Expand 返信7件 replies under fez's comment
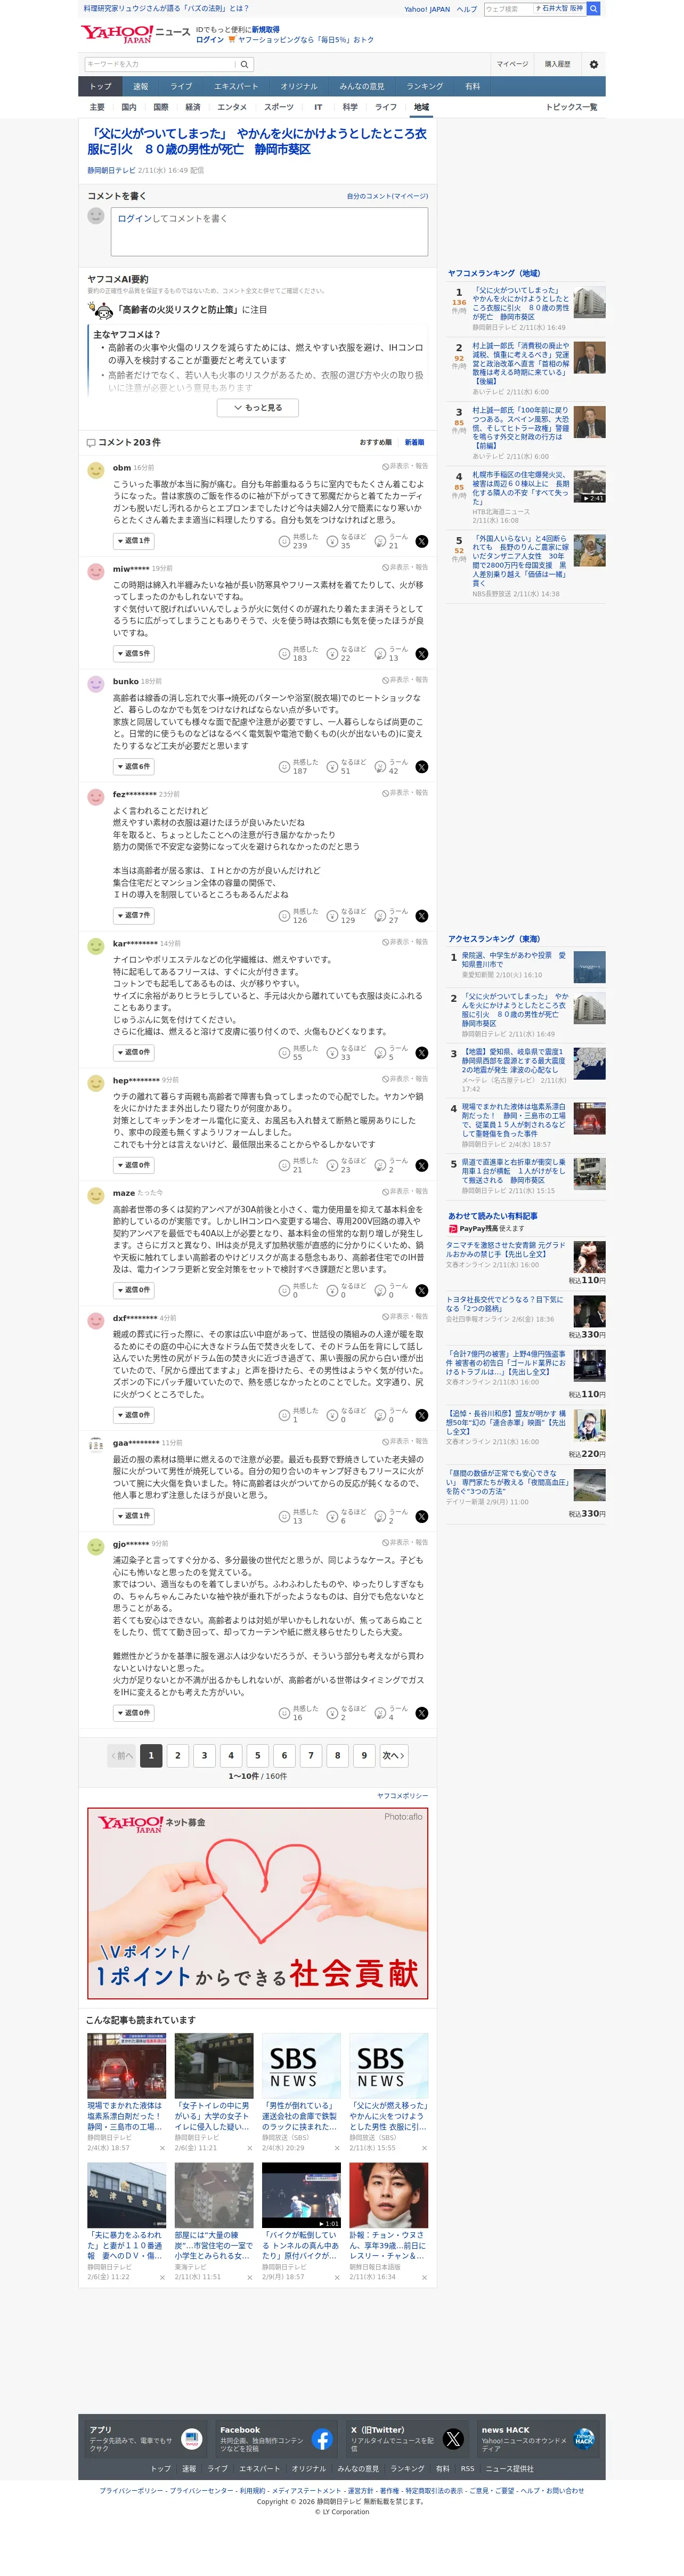 (x=133, y=916)
